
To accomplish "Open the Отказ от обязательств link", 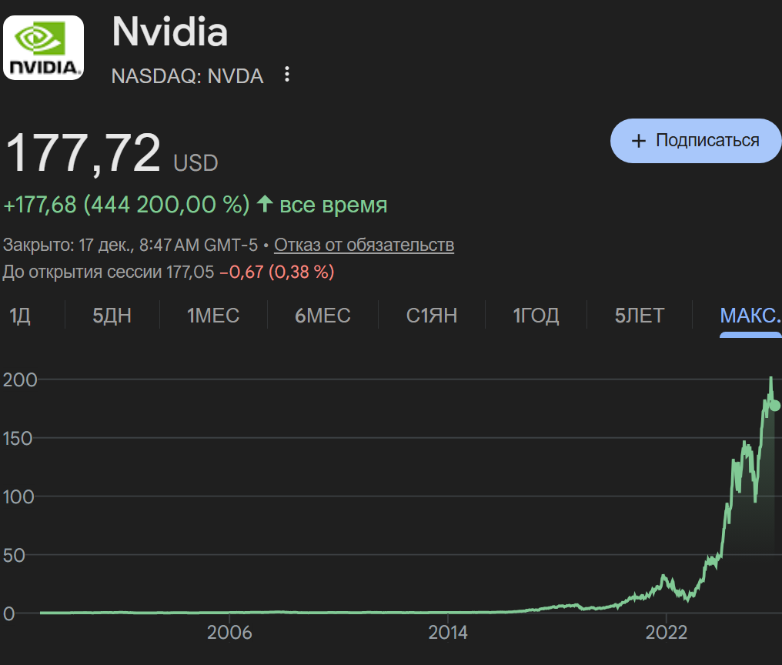I will pos(364,246).
